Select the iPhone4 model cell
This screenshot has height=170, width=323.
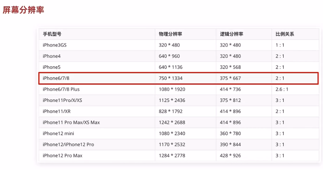[51, 56]
